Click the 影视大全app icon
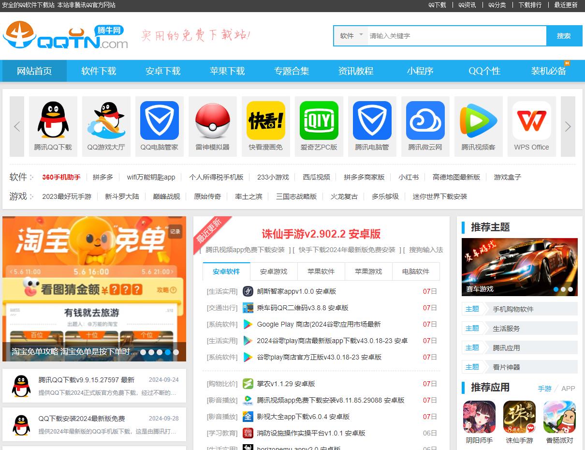Viewport: 585px width, 450px height. pyautogui.click(x=248, y=417)
